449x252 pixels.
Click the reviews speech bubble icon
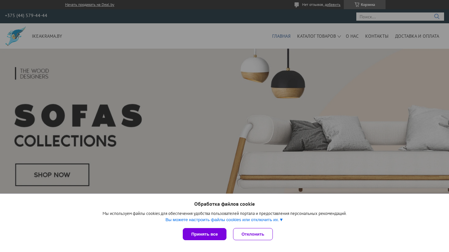[x=297, y=5]
